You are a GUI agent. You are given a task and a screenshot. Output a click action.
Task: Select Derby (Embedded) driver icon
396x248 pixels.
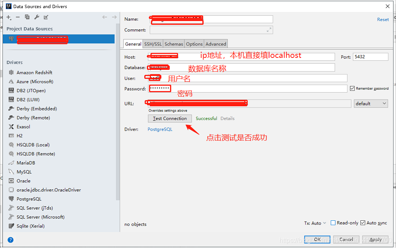(11, 109)
